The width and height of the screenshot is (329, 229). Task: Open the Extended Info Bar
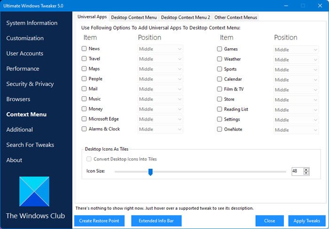tap(157, 221)
